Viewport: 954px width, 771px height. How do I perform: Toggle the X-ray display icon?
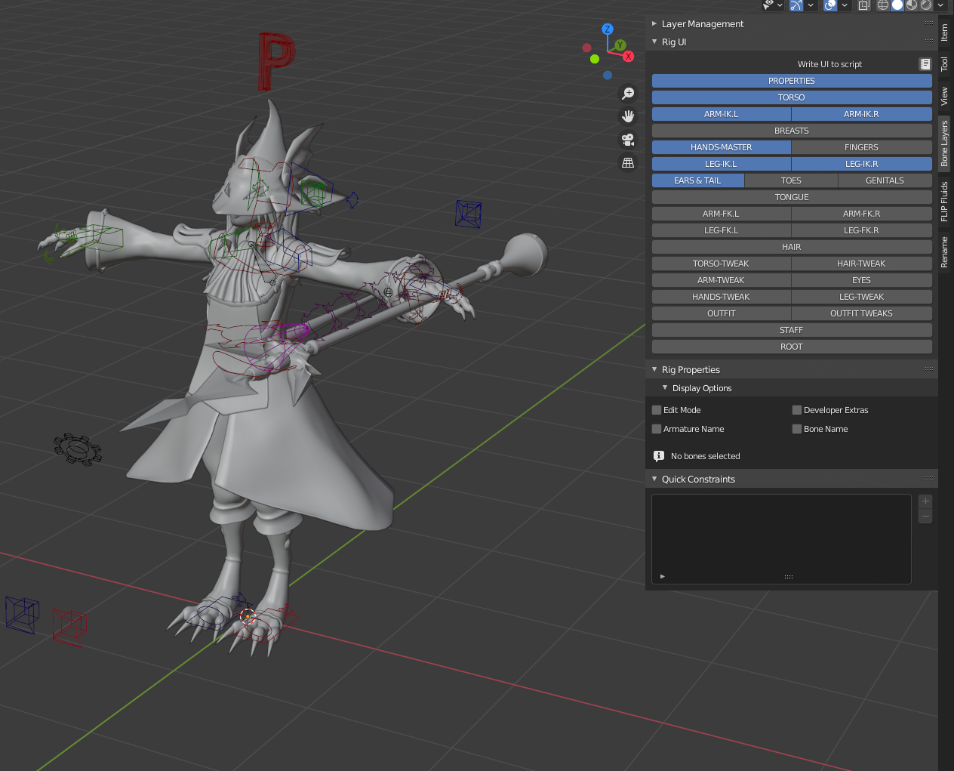tap(863, 5)
